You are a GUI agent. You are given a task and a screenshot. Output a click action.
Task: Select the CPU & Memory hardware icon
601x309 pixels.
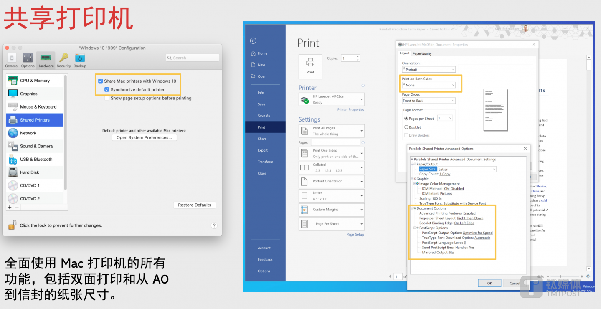coord(13,81)
